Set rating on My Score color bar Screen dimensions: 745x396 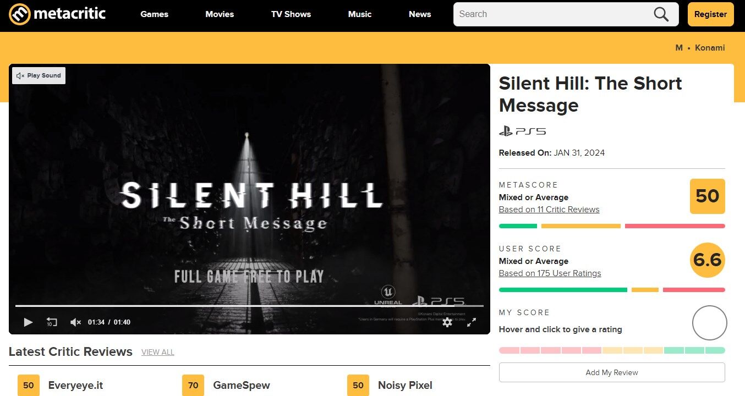click(612, 350)
